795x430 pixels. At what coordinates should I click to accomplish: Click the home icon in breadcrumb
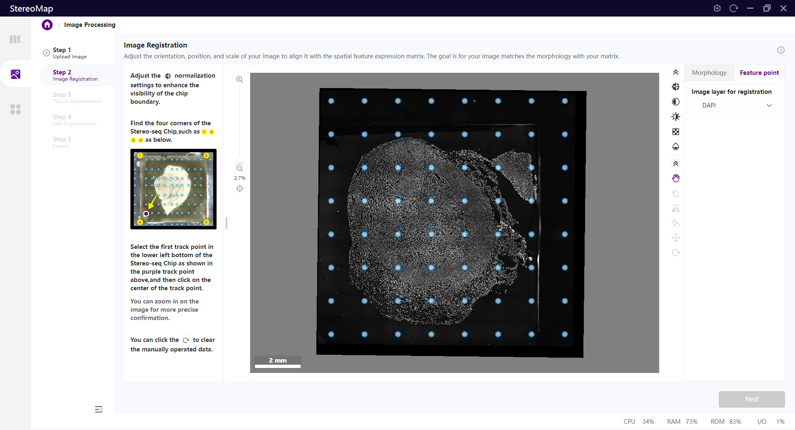[47, 25]
